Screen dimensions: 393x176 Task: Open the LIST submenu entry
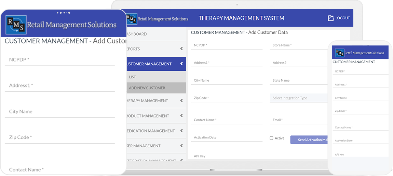[x=156, y=77]
